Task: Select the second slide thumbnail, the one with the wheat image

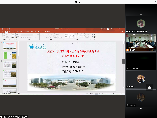Action: coord(10,55)
